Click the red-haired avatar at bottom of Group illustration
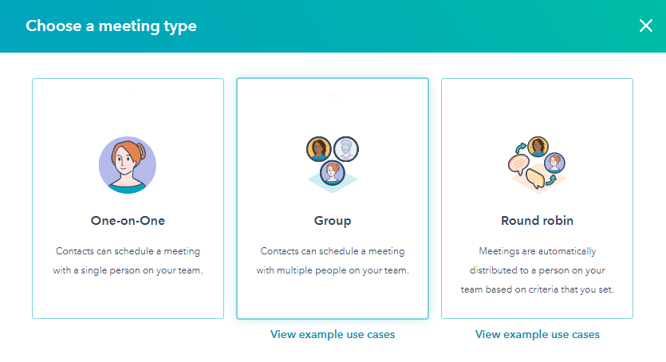Viewport: 666px width, 362px height. pyautogui.click(x=332, y=173)
